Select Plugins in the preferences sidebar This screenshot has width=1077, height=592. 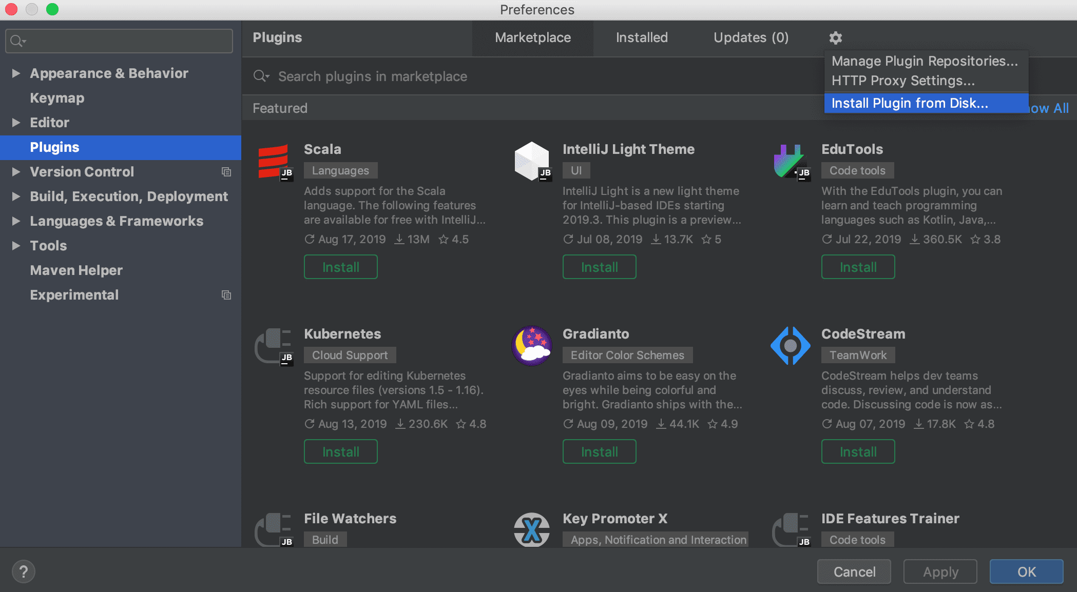pyautogui.click(x=54, y=147)
